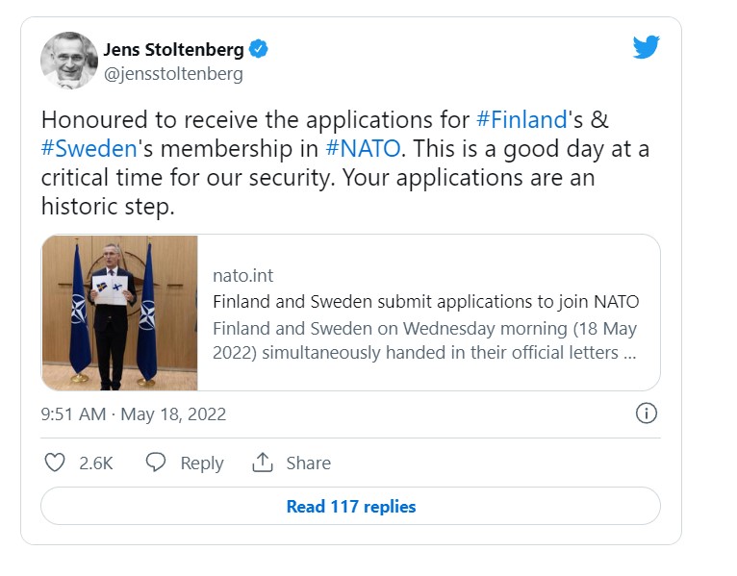Open the #Sweden hashtag

(89, 149)
